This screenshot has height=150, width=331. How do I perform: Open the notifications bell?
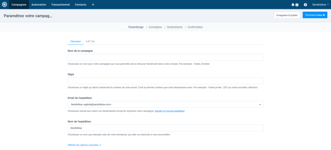[293, 5]
